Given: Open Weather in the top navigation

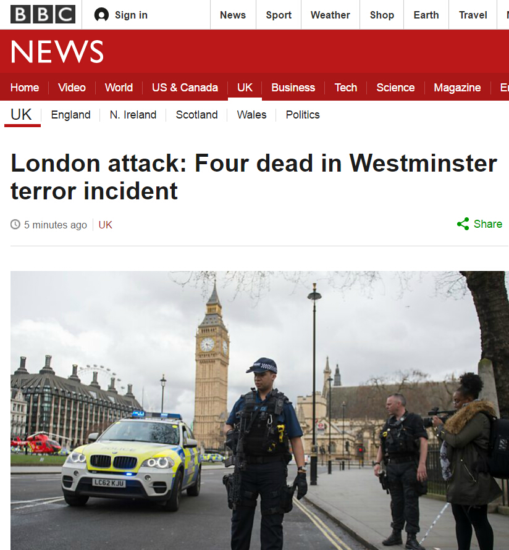Looking at the screenshot, I should click(x=330, y=15).
